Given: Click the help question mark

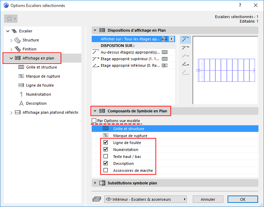Looking at the screenshot, I should coord(240,6).
